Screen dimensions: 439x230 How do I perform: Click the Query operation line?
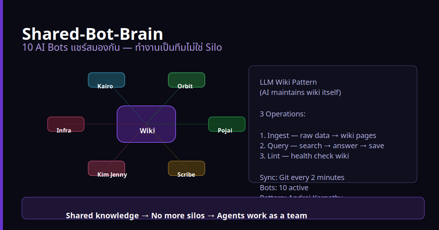322,146
